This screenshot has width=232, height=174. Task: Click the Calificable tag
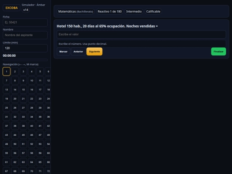pos(153,12)
